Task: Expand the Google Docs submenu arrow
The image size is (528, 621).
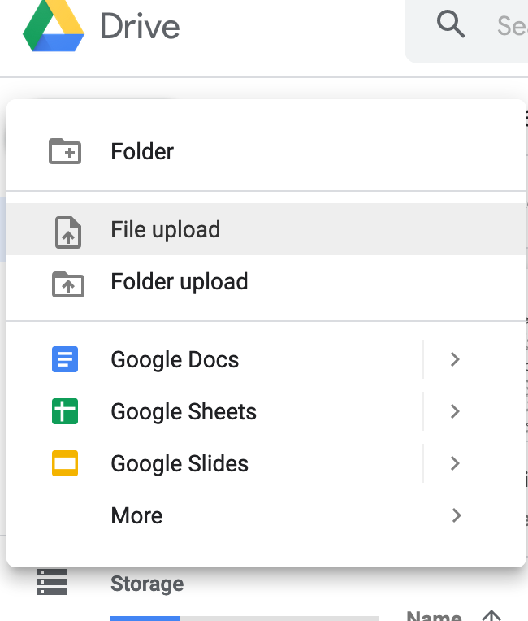Action: tap(455, 359)
